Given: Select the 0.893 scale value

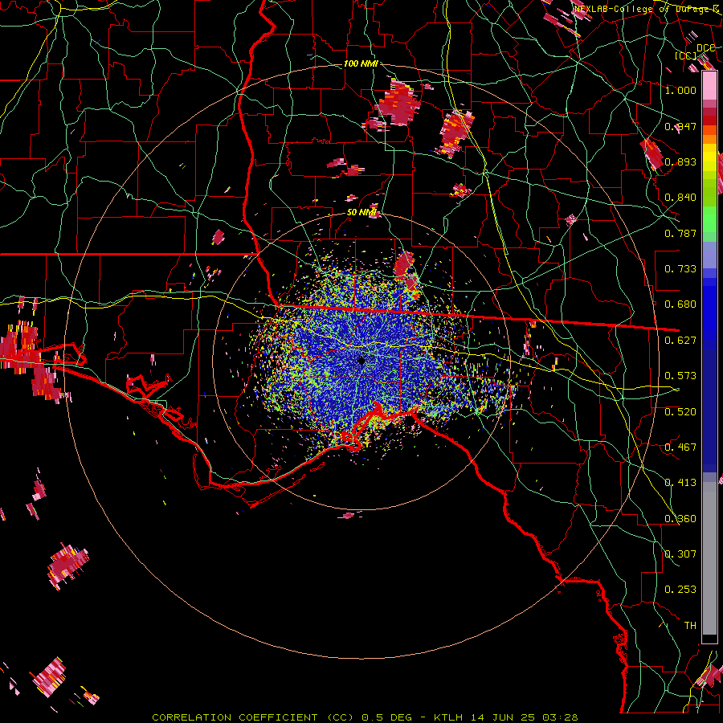Looking at the screenshot, I should 680,161.
